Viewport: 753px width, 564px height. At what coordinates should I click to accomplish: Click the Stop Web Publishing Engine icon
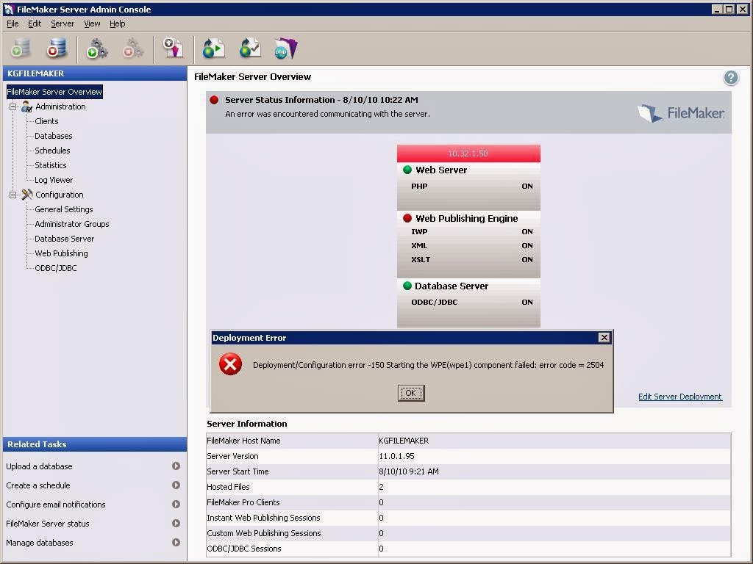[x=133, y=48]
